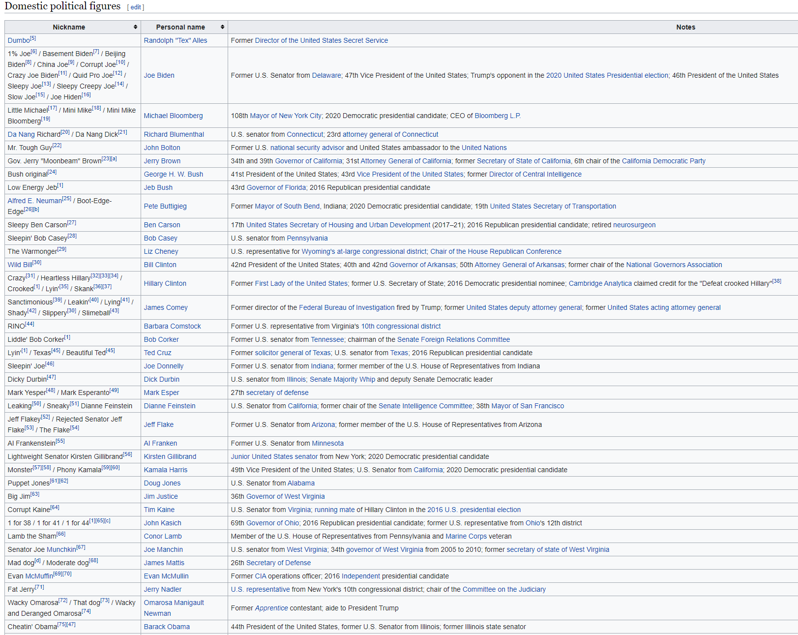Screen dimensions: 798x635
Task: Open Federal Bureau of Investigation link
Action: pyautogui.click(x=347, y=307)
